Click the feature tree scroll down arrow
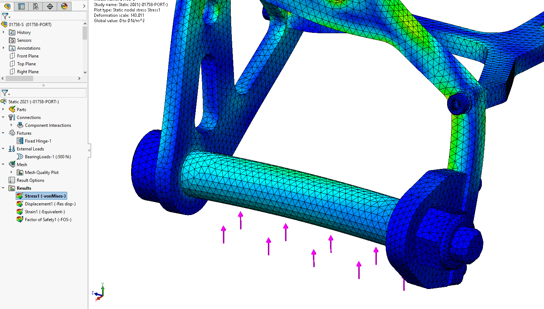 85,73
